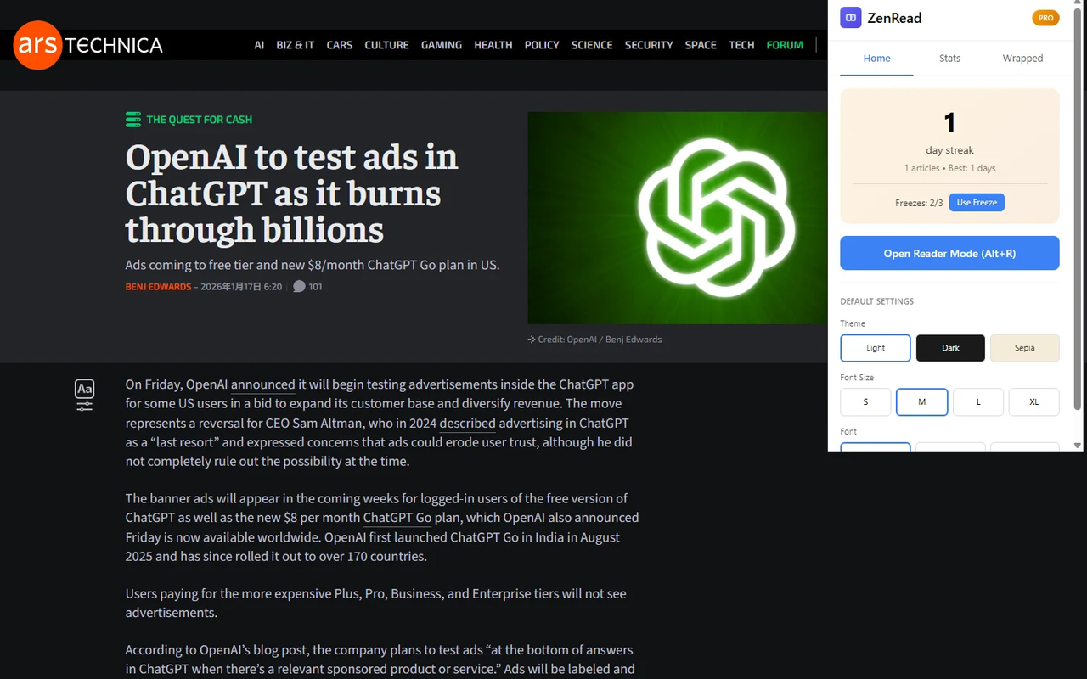Viewport: 1087px width, 679px height.
Task: Choose font size M
Action: coord(921,401)
